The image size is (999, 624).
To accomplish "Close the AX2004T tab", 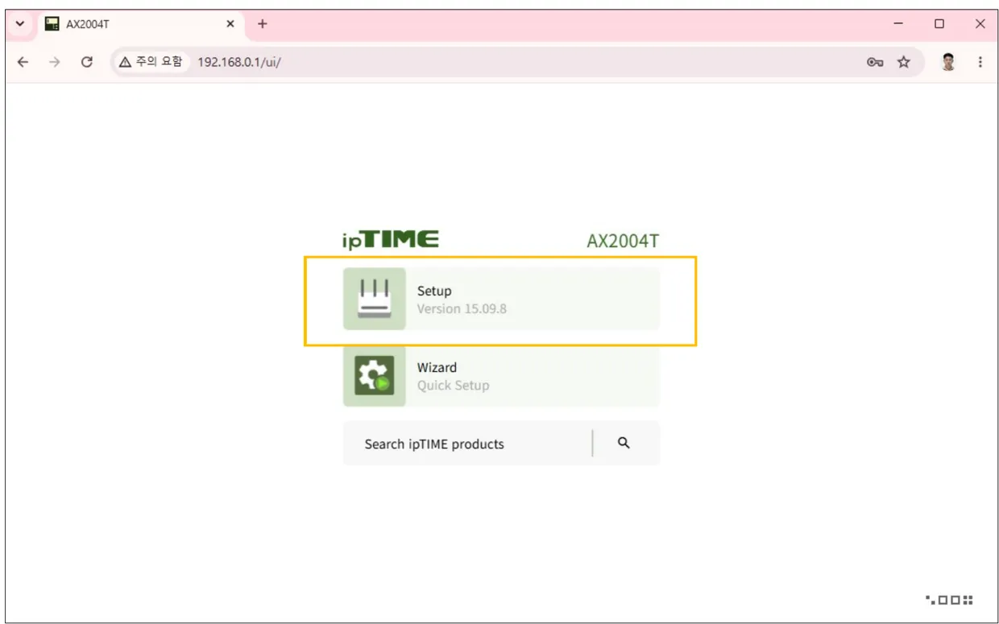I will point(230,24).
